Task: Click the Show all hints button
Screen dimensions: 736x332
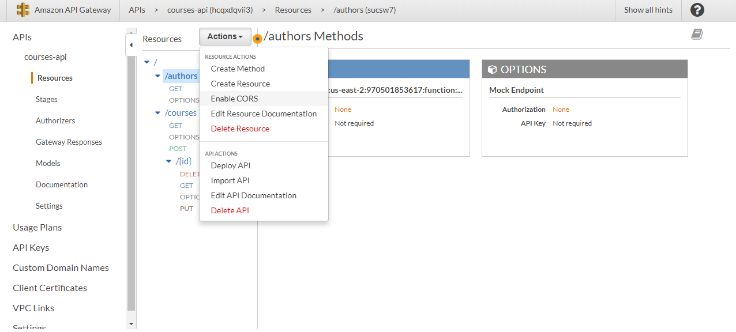Action: pyautogui.click(x=648, y=10)
